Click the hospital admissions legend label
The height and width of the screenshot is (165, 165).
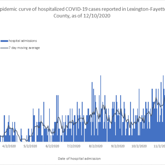tap(23, 41)
